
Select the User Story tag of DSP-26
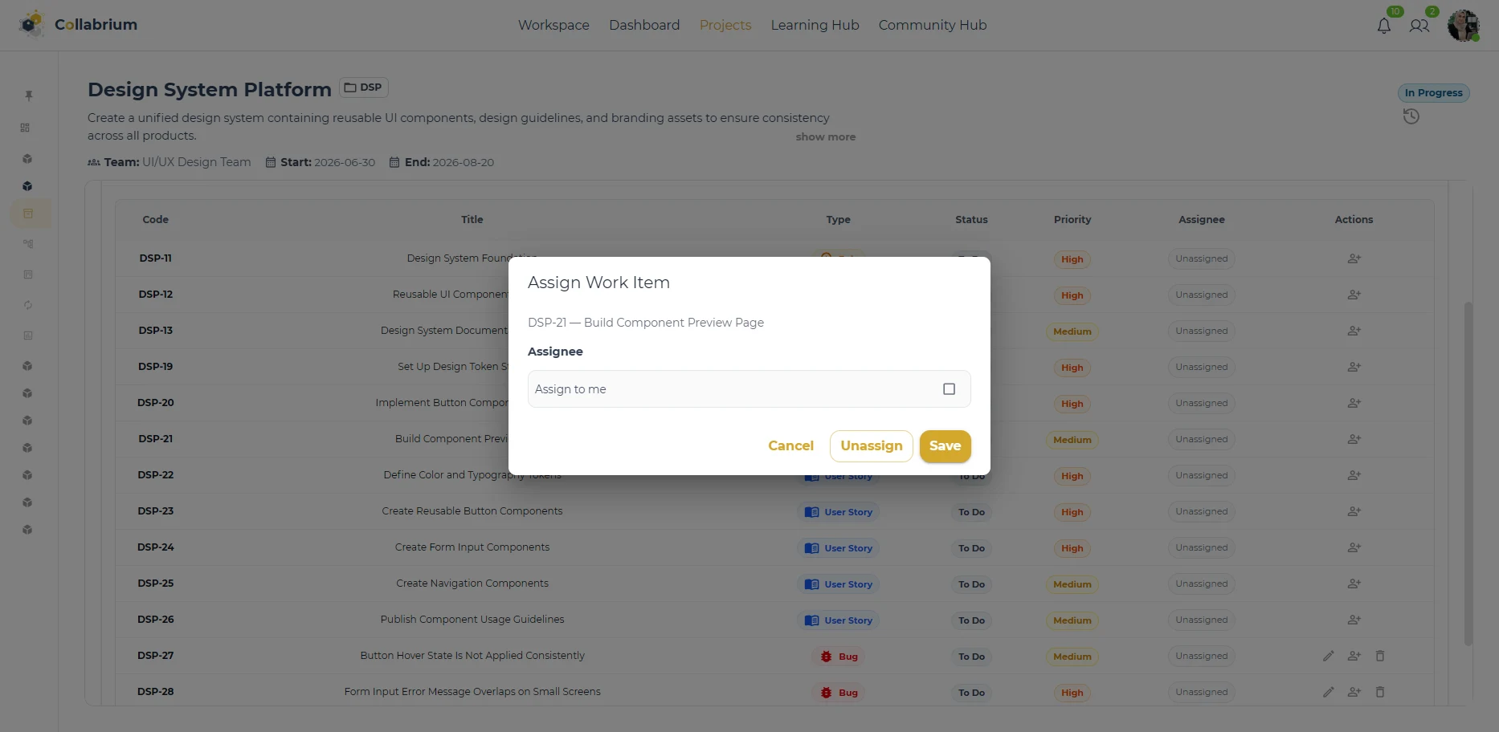click(x=839, y=620)
